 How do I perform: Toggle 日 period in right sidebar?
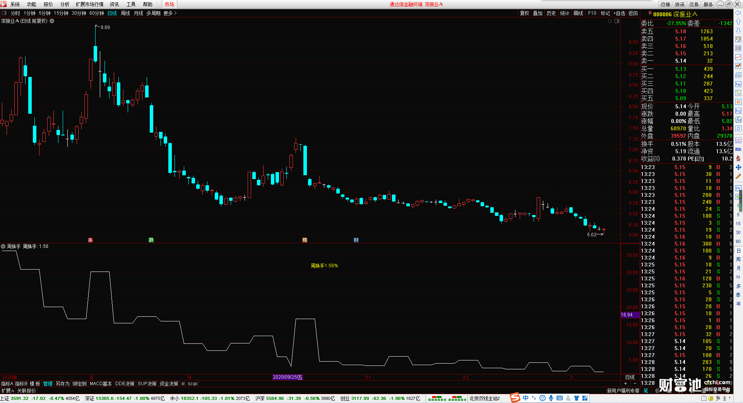tap(738, 251)
